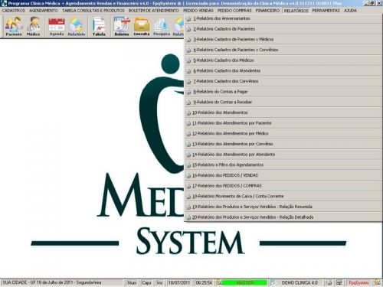383x287 pixels.
Task: Select 1-Relatório dos Aniversariantes
Action: [x=283, y=18]
